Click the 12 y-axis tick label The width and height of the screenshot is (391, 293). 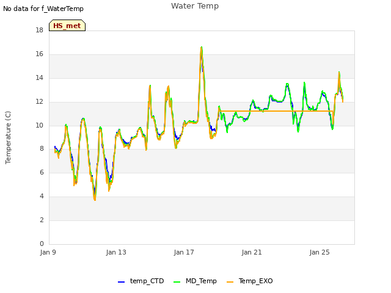(x=39, y=102)
